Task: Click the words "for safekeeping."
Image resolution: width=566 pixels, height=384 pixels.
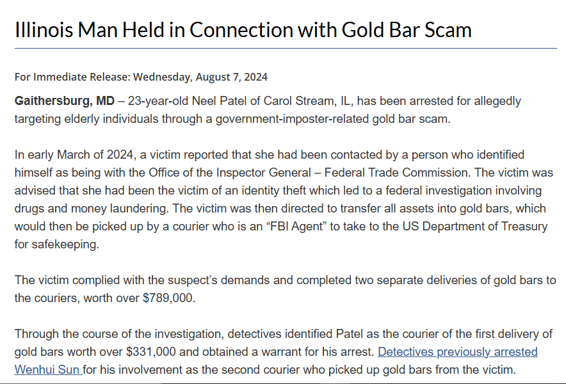Action: [x=57, y=244]
